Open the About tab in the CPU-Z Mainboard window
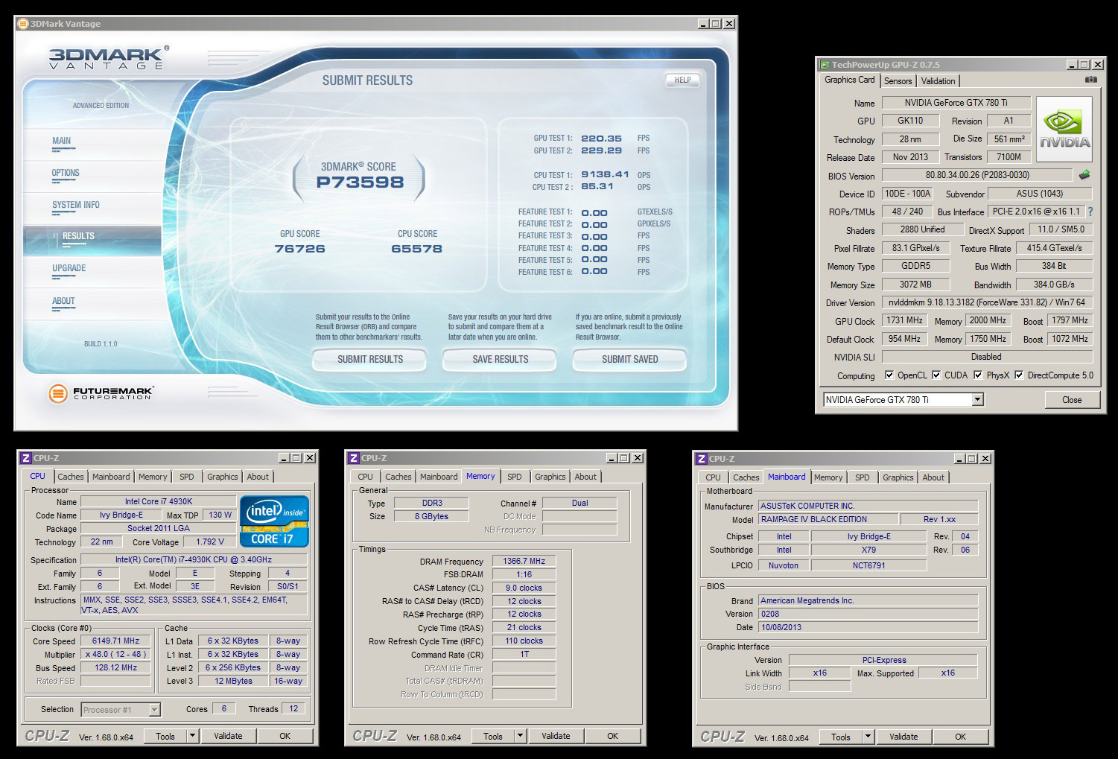Image resolution: width=1118 pixels, height=759 pixels. click(x=933, y=477)
